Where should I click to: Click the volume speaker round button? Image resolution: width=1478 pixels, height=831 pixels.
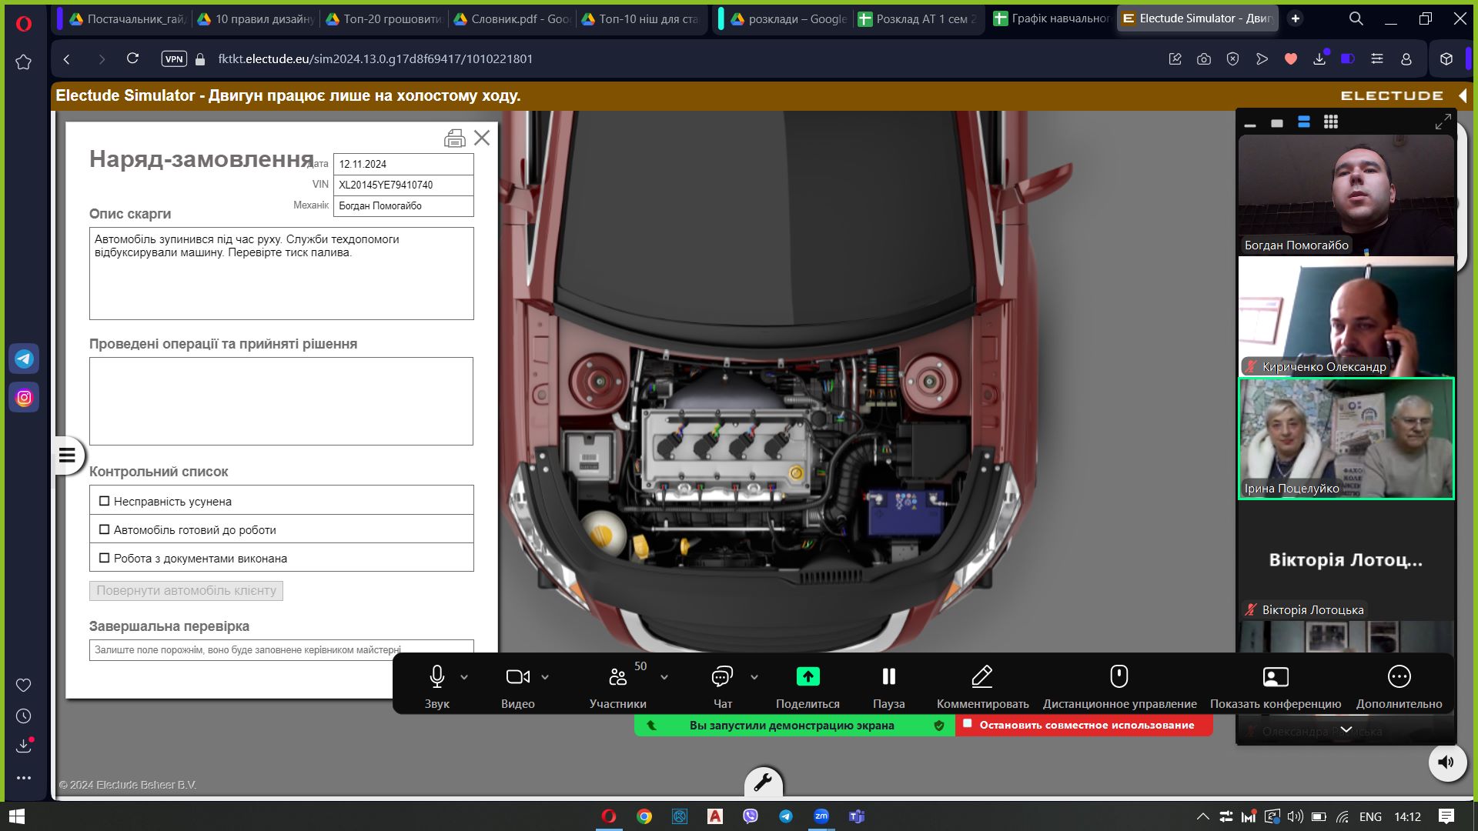[x=1446, y=762]
